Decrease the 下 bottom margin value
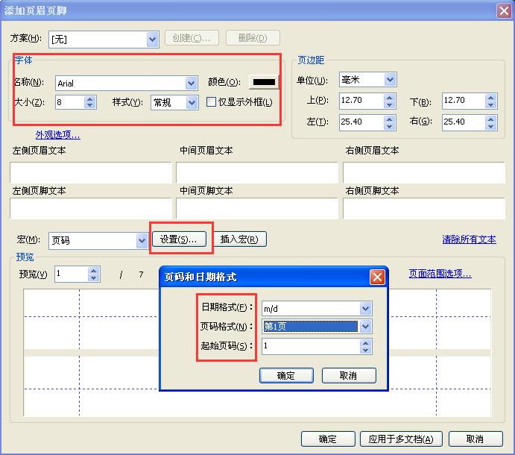 tap(490, 104)
